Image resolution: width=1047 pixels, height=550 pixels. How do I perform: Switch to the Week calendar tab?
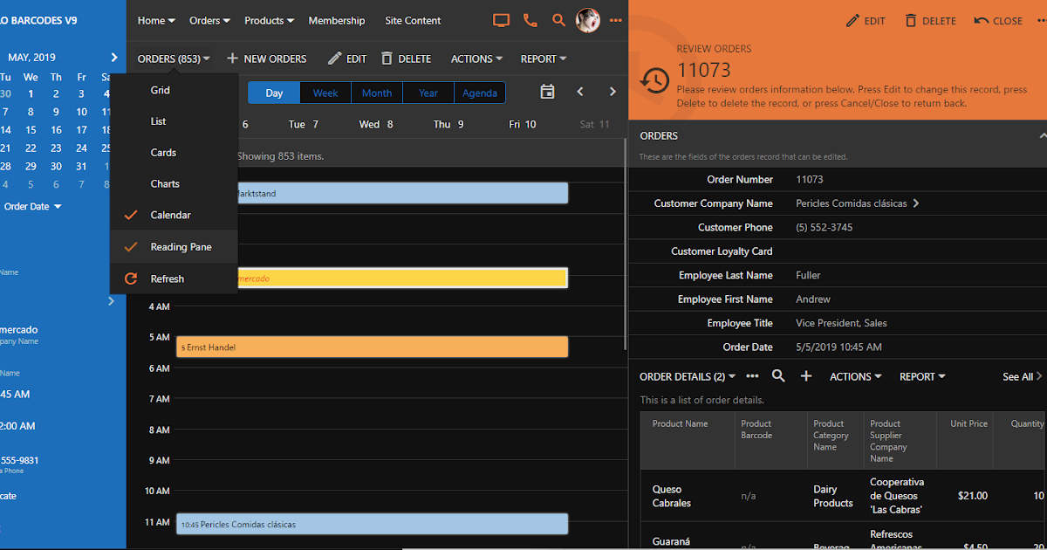(x=325, y=92)
